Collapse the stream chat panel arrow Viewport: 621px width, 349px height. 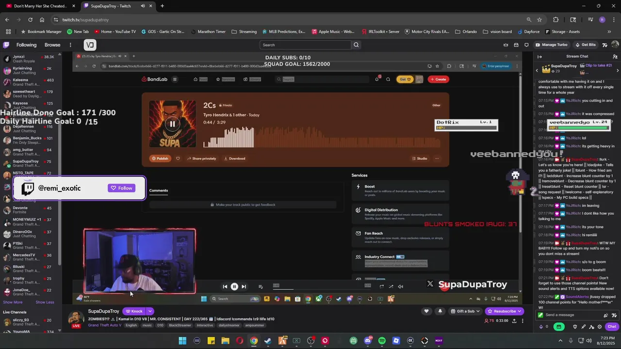point(539,56)
